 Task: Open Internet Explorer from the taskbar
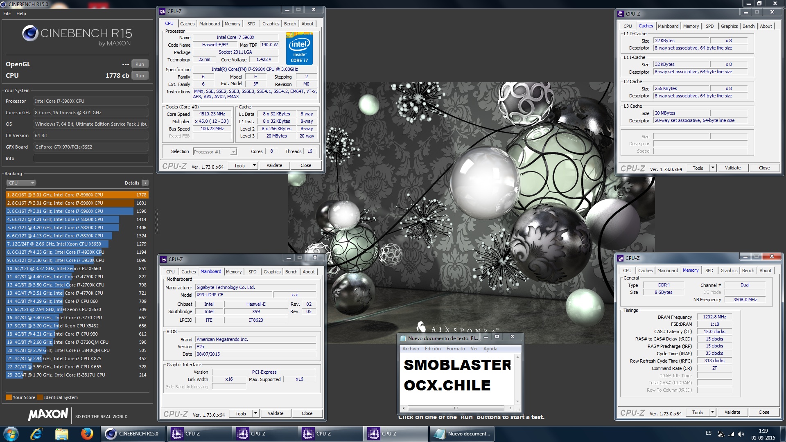[x=36, y=434]
